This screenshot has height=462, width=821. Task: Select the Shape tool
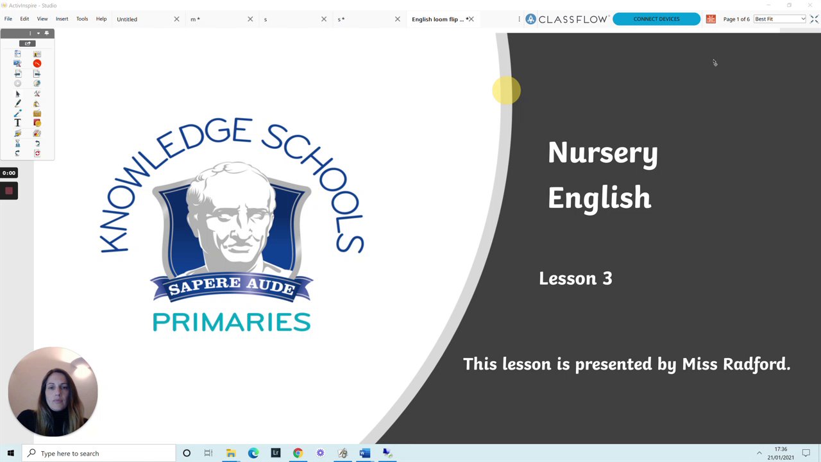coord(37,123)
